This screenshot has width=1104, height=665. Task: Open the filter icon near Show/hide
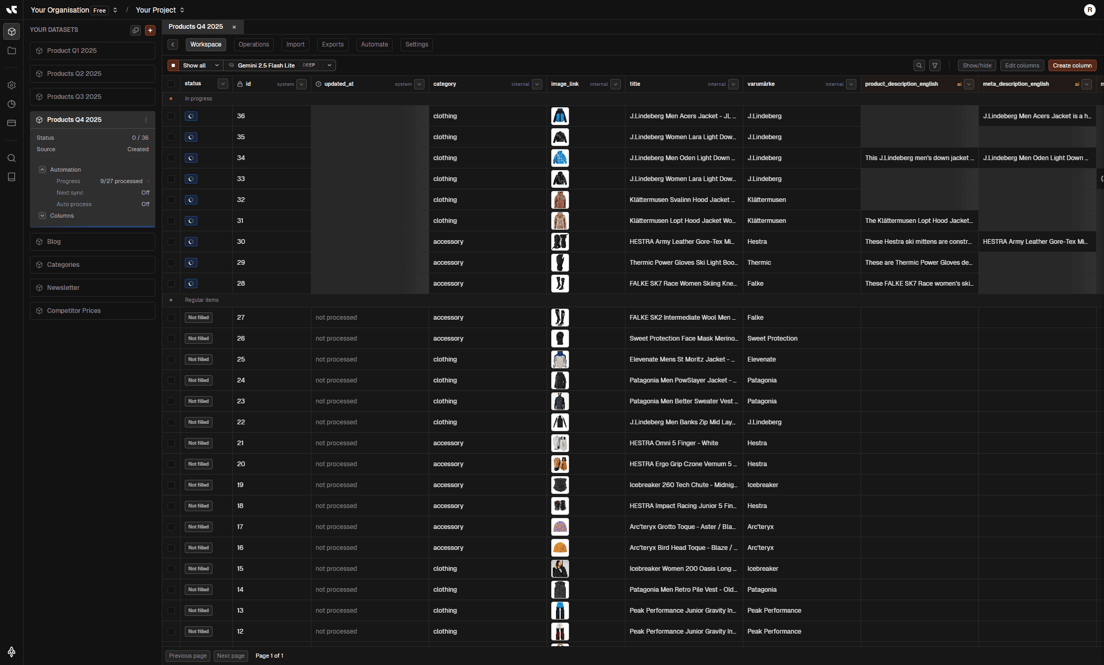point(935,65)
